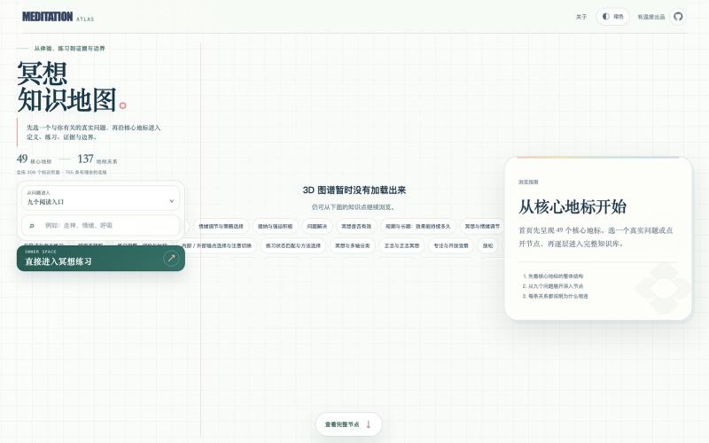The height and width of the screenshot is (443, 709).
Task: Click the down arrow beside 查看完整节点
Action: tap(368, 424)
